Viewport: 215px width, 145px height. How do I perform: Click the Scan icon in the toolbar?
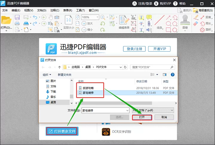[26, 23]
